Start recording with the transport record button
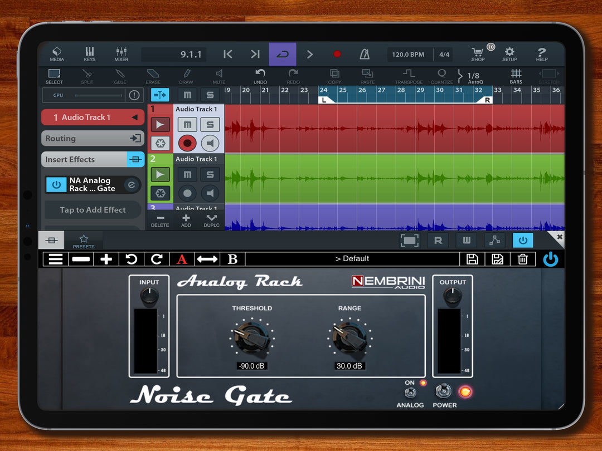The image size is (602, 451). (337, 54)
